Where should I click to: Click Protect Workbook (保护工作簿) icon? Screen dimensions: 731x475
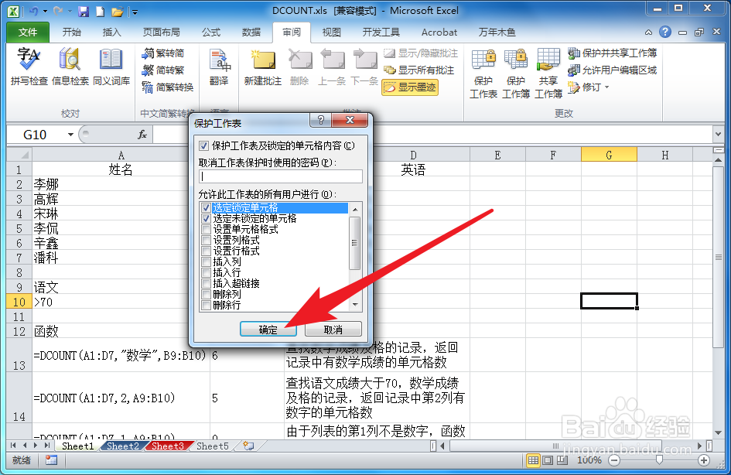(516, 73)
